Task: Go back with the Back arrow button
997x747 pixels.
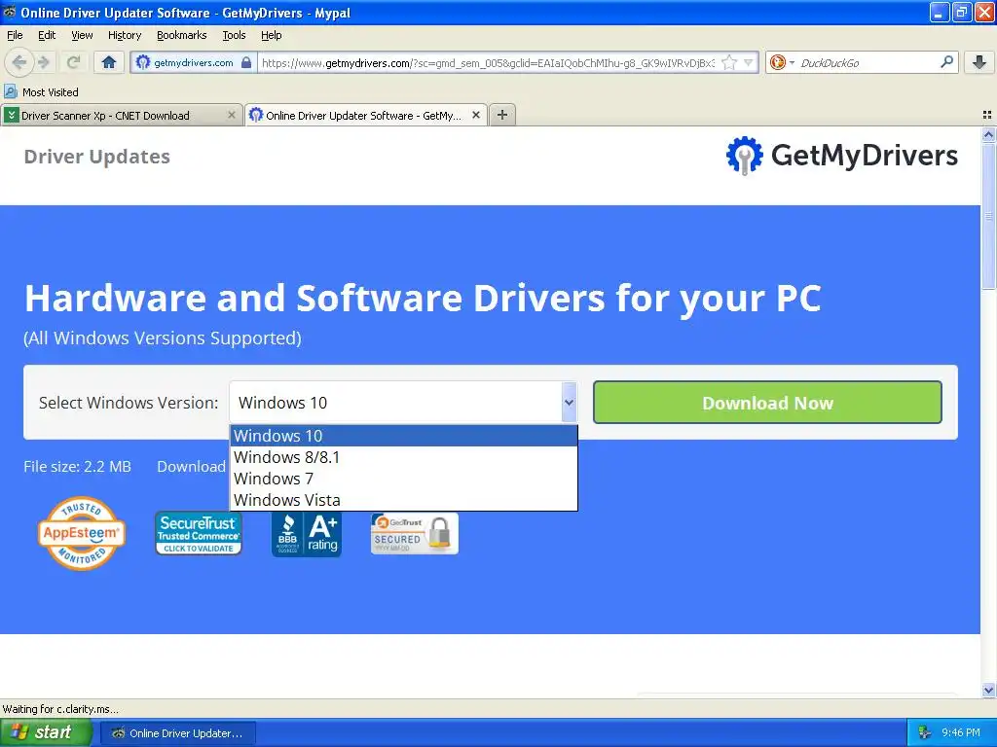Action: click(19, 62)
